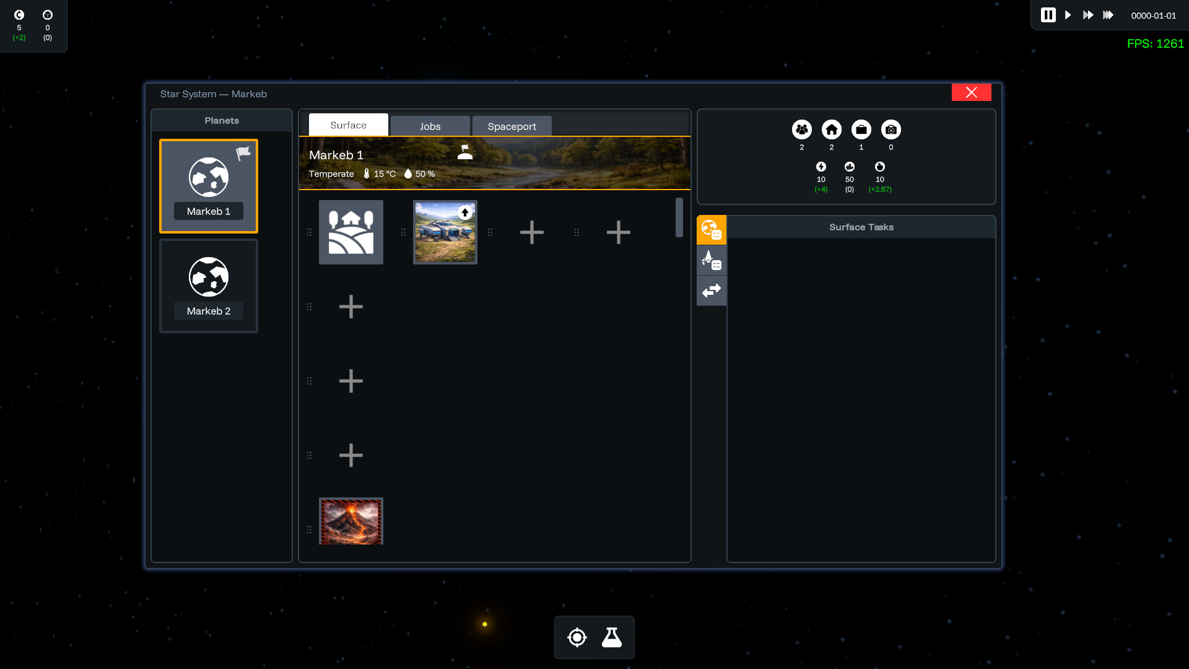Click the minerals icon showing 50
The image size is (1189, 669).
pos(849,167)
